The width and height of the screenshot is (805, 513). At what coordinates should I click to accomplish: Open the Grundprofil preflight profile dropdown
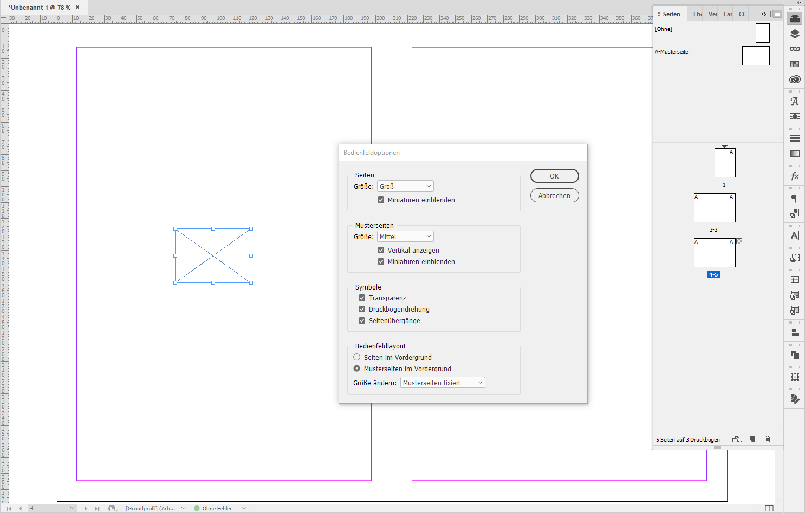coord(183,508)
